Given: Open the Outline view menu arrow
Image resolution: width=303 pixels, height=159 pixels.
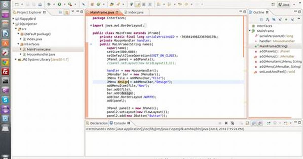Looking at the screenshot, I should click(299, 19).
